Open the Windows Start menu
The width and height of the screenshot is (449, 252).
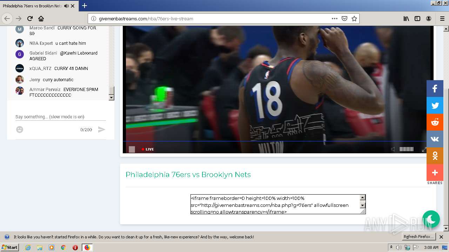pos(9,247)
